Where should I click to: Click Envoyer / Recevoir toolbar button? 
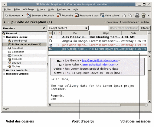(40, 15)
